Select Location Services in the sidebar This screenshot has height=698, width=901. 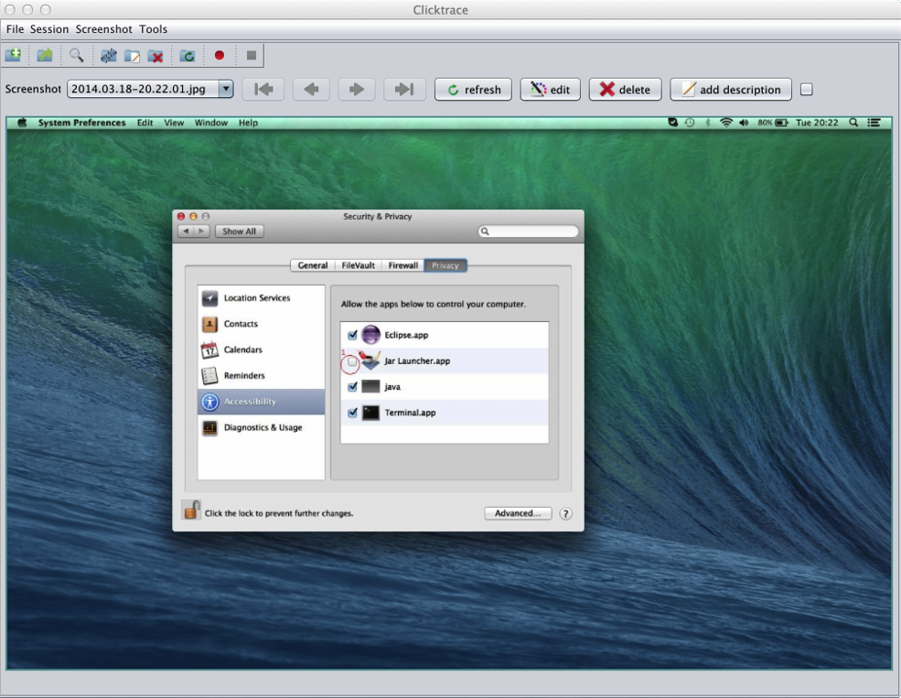tap(262, 297)
